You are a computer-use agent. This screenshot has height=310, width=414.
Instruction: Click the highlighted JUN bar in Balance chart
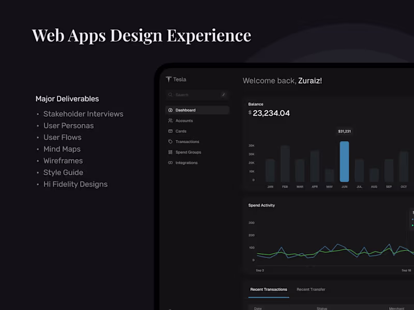click(x=344, y=160)
